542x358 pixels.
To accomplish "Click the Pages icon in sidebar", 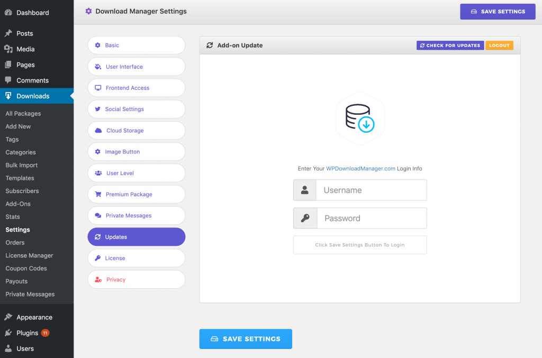I will (8, 65).
